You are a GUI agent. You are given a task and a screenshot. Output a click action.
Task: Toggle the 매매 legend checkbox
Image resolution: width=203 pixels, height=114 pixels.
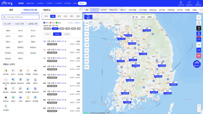[44, 23]
